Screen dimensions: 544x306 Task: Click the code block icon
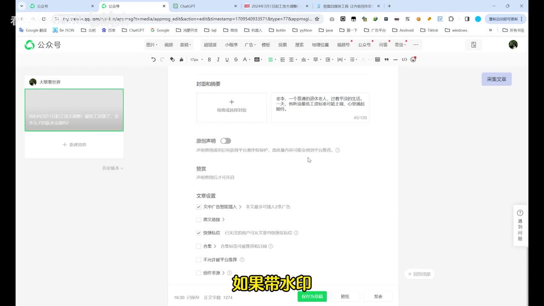pos(404,59)
